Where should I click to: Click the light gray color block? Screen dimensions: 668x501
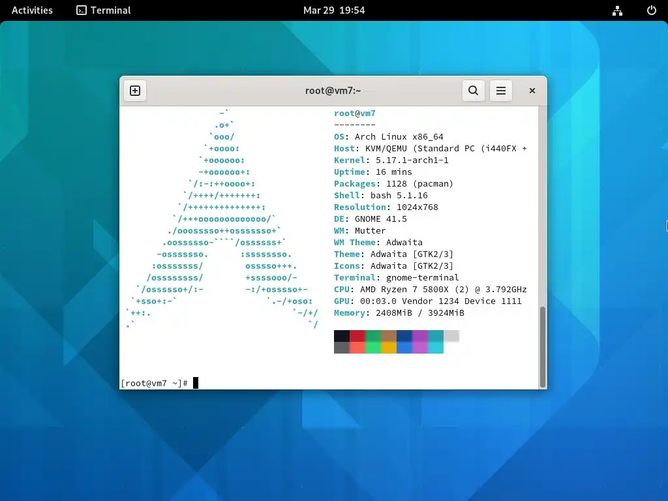point(451,336)
